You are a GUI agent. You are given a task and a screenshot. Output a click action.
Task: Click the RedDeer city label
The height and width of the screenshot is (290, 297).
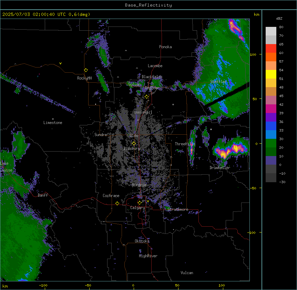[x=152, y=88]
